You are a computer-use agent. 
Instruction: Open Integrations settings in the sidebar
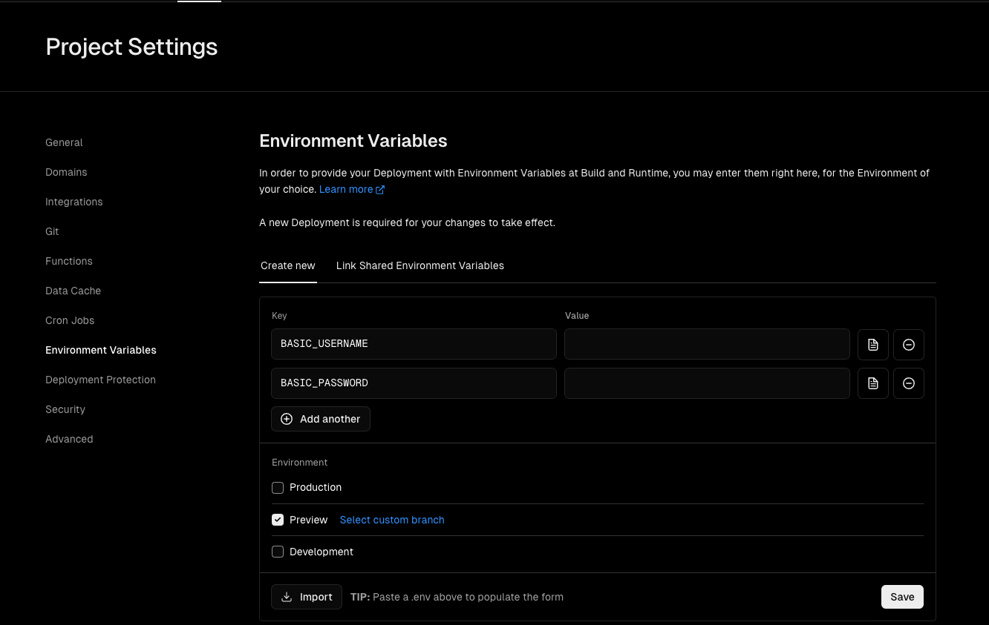(x=74, y=202)
